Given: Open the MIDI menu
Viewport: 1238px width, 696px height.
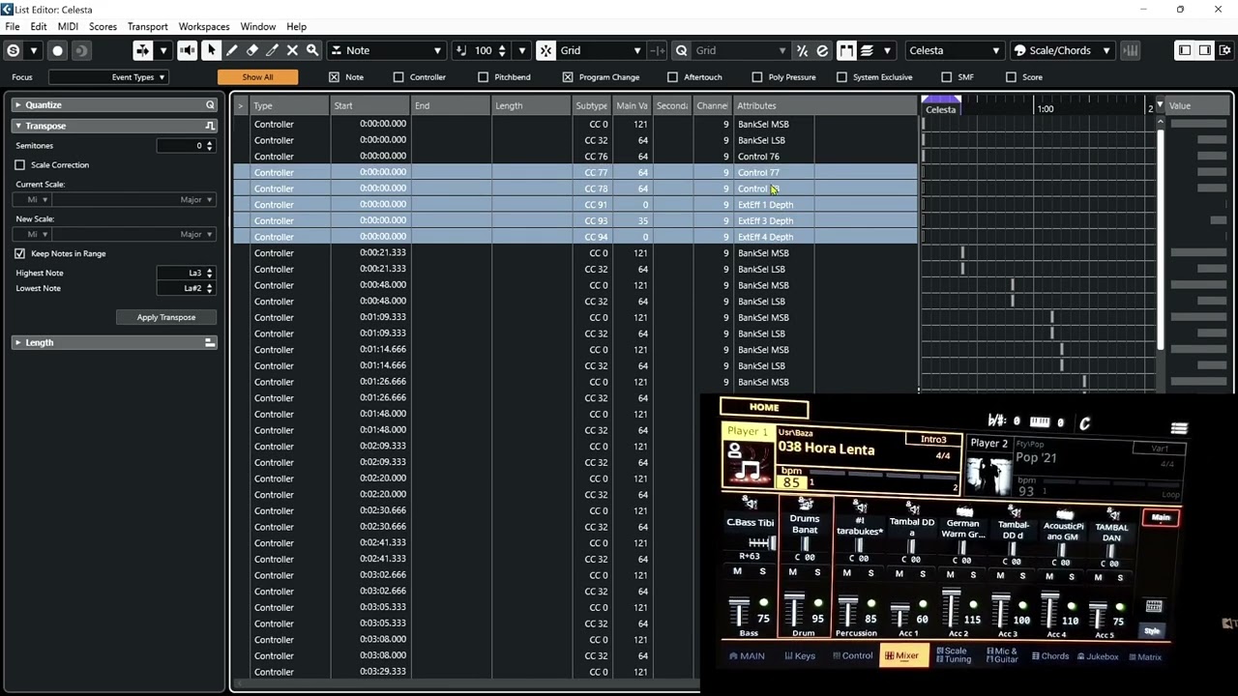Looking at the screenshot, I should (x=68, y=26).
